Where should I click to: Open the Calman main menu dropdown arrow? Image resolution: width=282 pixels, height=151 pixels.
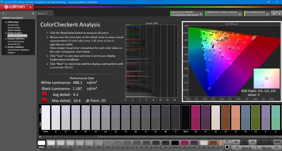pyautogui.click(x=30, y=7)
